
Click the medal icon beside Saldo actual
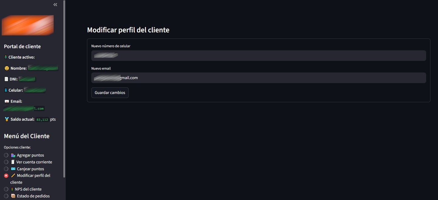pyautogui.click(x=7, y=119)
